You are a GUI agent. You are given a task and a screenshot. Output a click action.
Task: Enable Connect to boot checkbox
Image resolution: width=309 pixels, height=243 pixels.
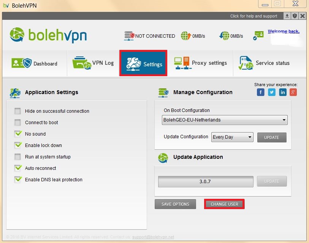tap(17, 123)
